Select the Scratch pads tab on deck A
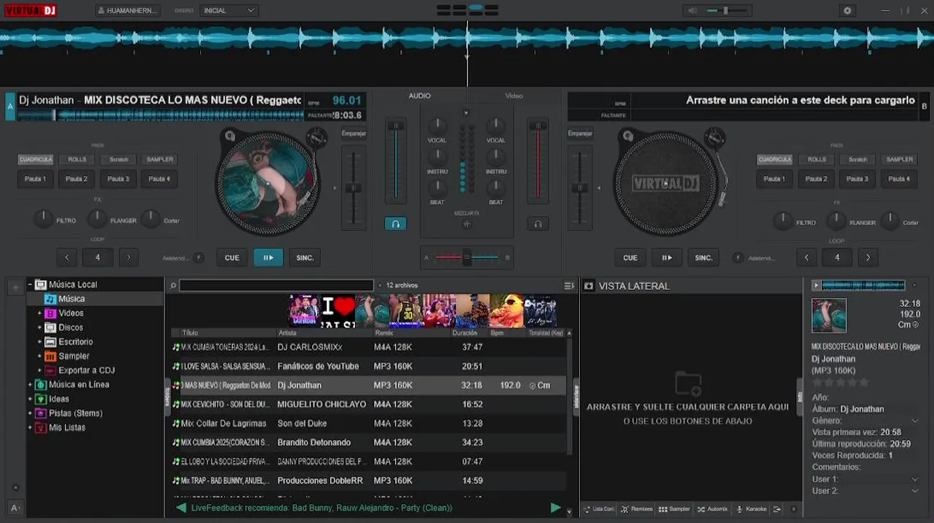This screenshot has width=934, height=523. pyautogui.click(x=119, y=159)
